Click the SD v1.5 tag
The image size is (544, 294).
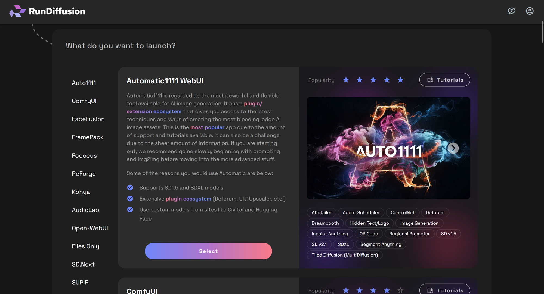(449, 234)
